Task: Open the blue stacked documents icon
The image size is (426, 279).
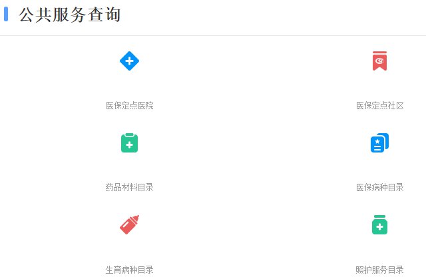Action: 379,143
